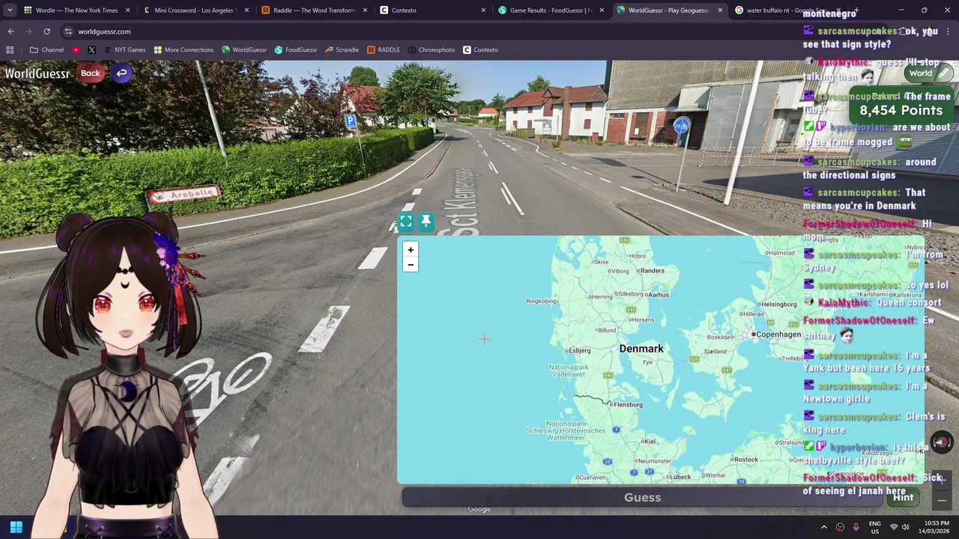
Task: Switch to the Raddle tab
Action: pos(313,10)
